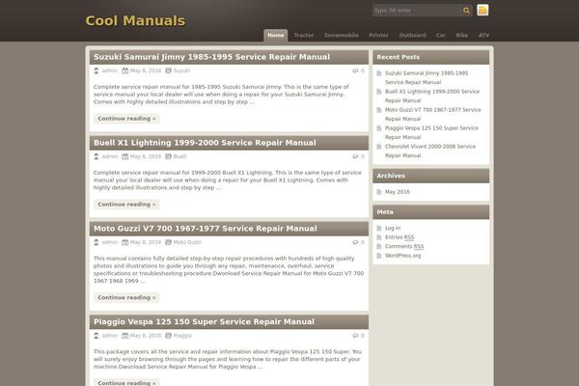
Task: Open recent post Piaggio Vespa in sidebar
Action: (431, 132)
